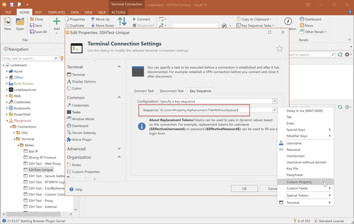Select SSH Test - Proxy connection
Screen dimensions: 354x224
coord(41,200)
